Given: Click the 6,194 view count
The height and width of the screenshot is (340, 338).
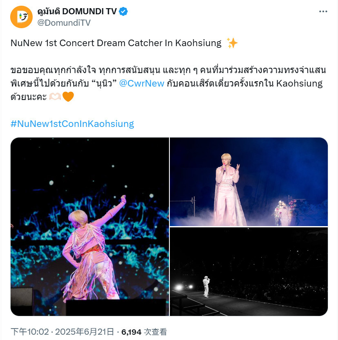Looking at the screenshot, I should 131,332.
